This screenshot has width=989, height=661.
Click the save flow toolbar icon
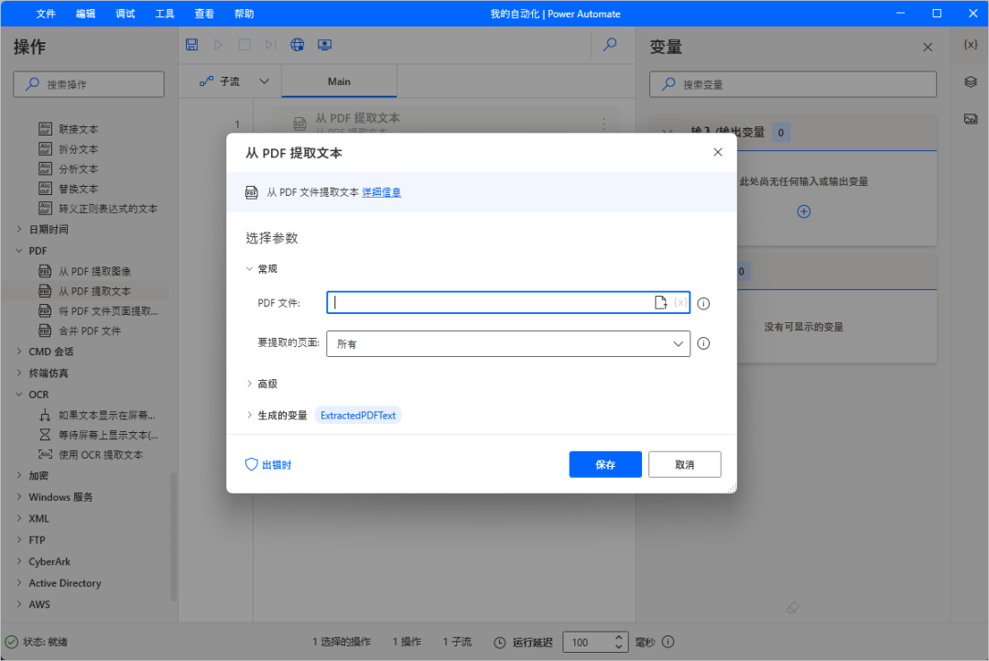(x=191, y=45)
